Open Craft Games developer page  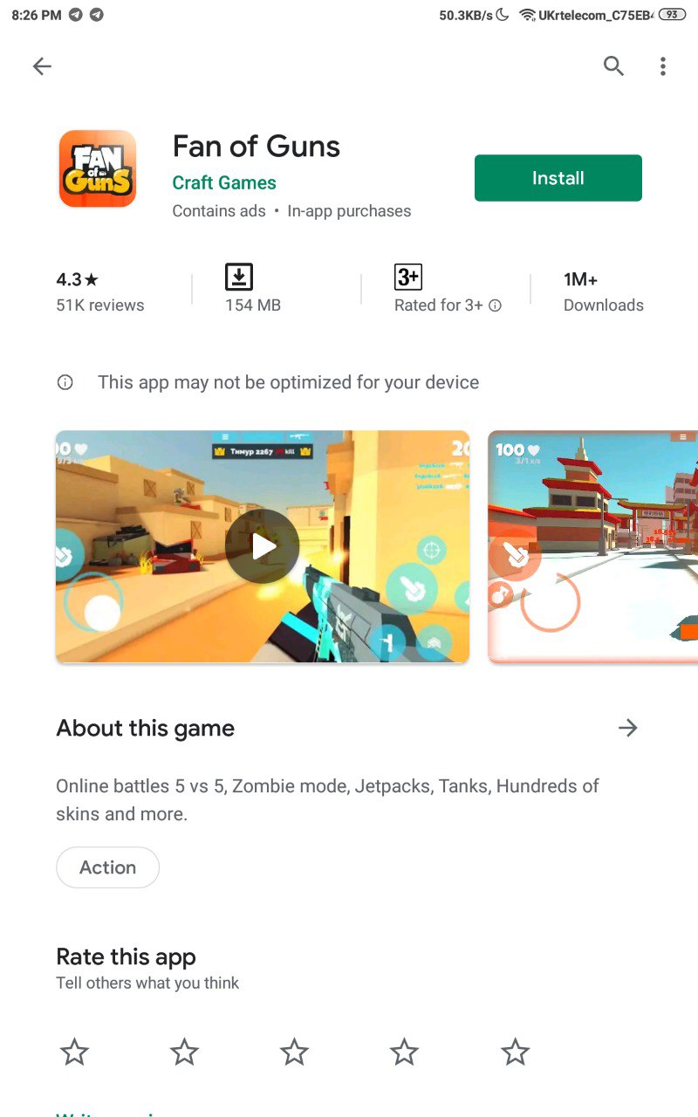[224, 182]
